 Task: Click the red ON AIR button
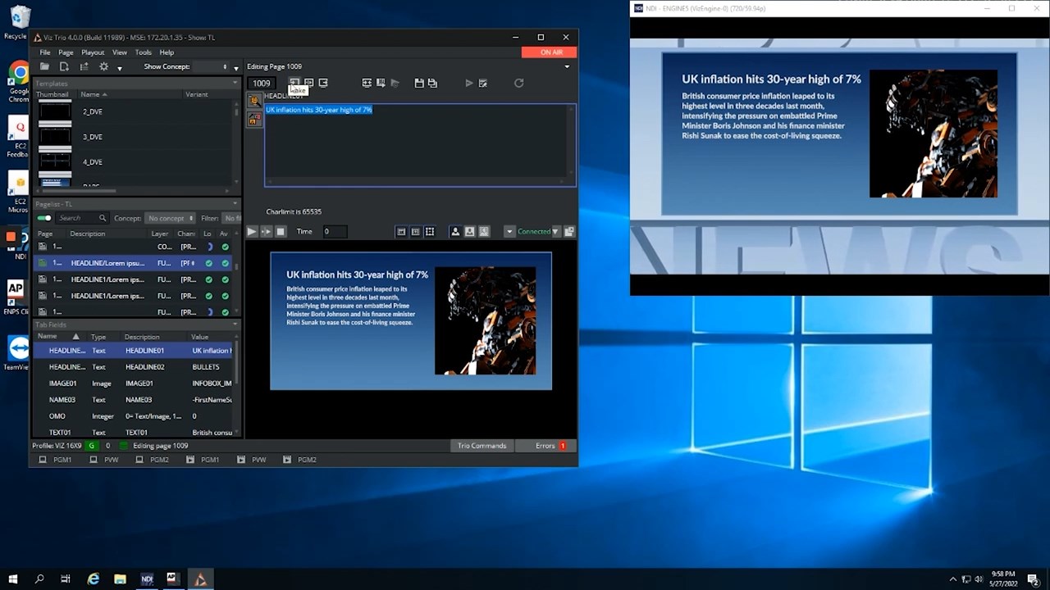(x=550, y=52)
